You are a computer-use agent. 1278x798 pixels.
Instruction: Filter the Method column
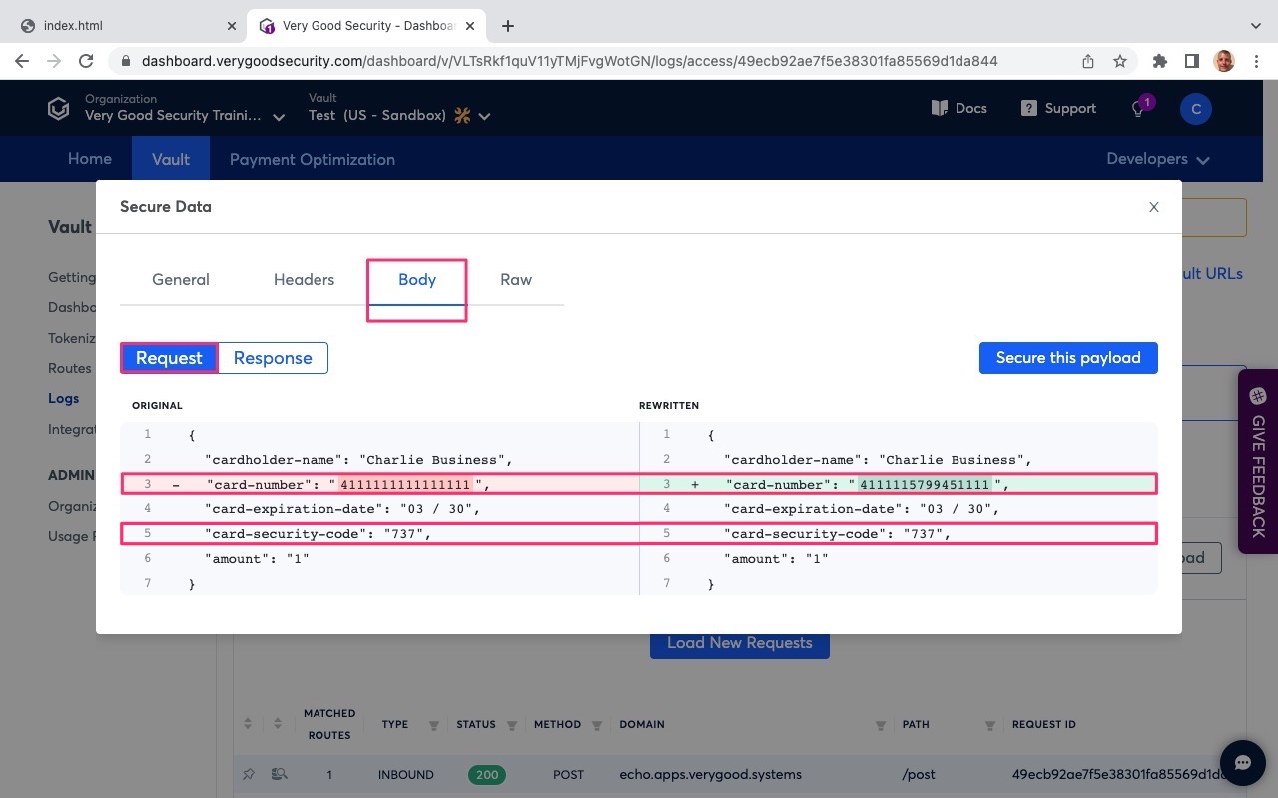(x=597, y=725)
